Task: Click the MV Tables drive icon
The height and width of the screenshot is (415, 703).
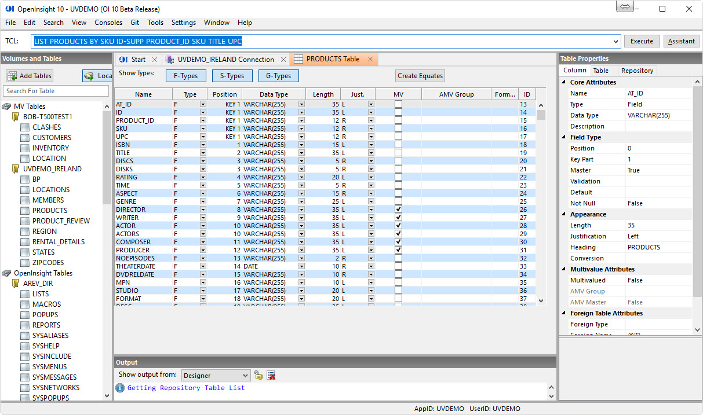Action: (x=6, y=106)
